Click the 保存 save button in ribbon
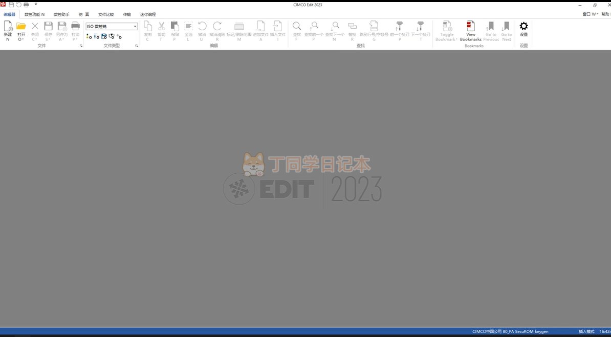The height and width of the screenshot is (337, 611). click(48, 31)
